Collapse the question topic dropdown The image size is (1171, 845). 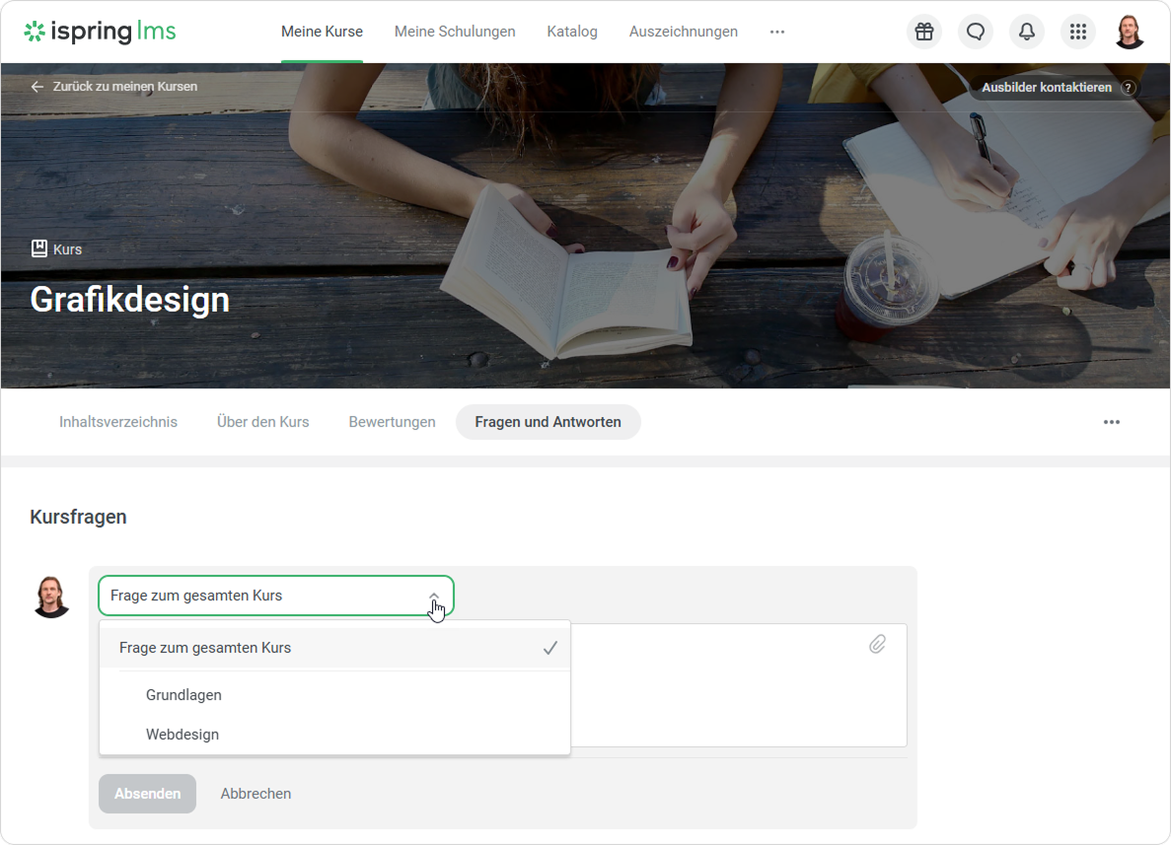(x=433, y=596)
